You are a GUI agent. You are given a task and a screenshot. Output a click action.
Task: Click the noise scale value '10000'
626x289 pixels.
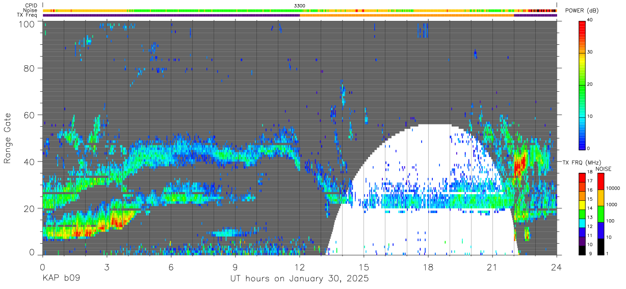pos(612,188)
